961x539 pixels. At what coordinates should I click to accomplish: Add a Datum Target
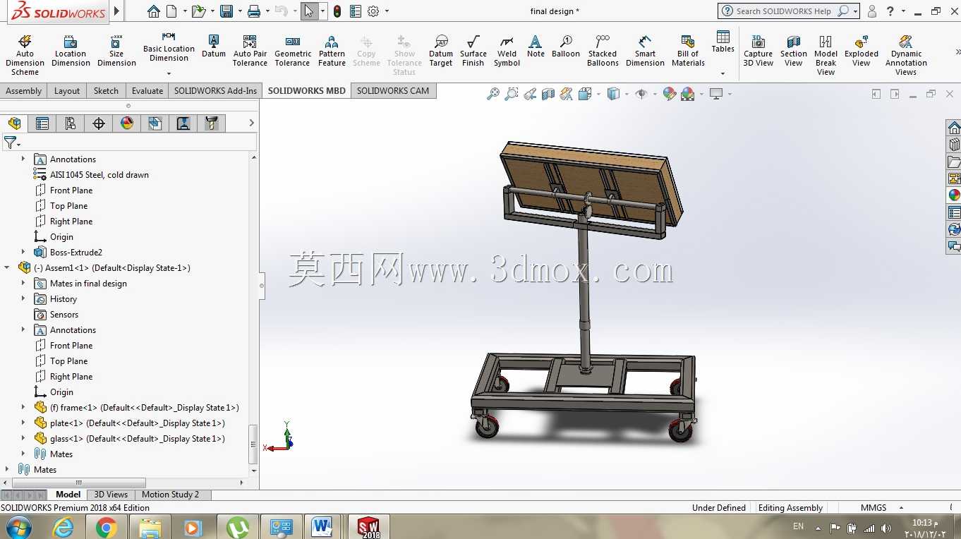441,51
